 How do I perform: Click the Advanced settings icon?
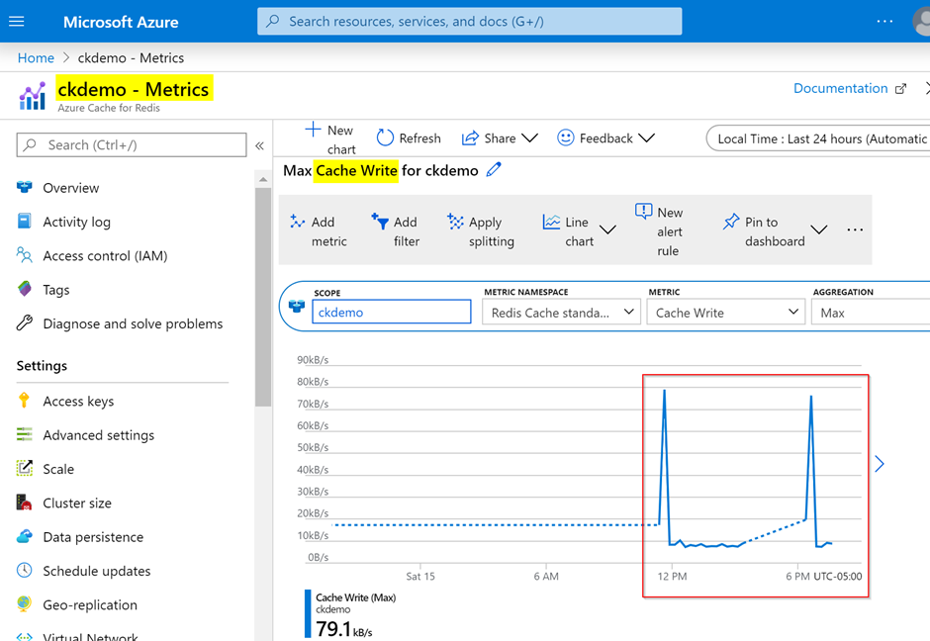(25, 434)
